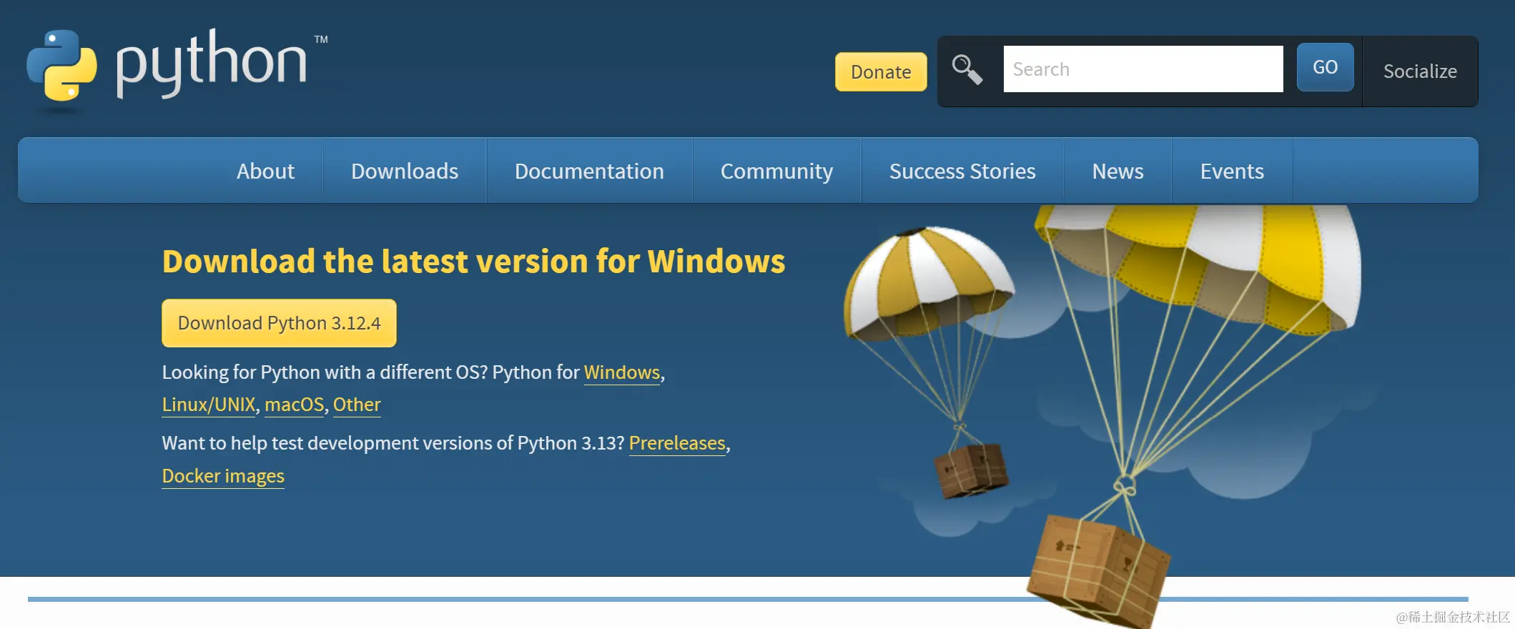Open the Docker images link
The image size is (1515, 629).
tap(223, 476)
